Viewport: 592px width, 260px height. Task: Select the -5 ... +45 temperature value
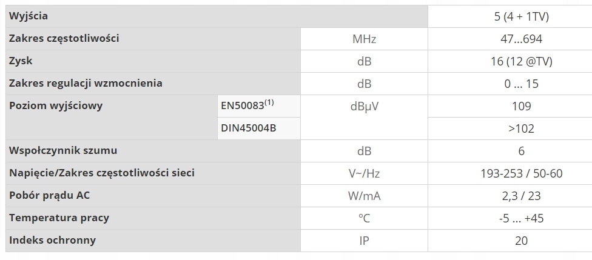point(521,218)
